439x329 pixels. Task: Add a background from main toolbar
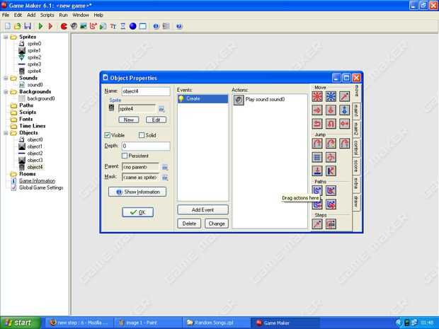point(84,26)
